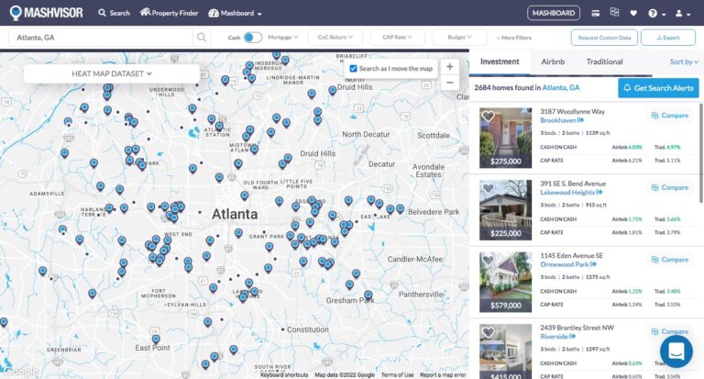The width and height of the screenshot is (704, 379).
Task: Expand the Heat Map Dataset dropdown
Action: point(111,72)
